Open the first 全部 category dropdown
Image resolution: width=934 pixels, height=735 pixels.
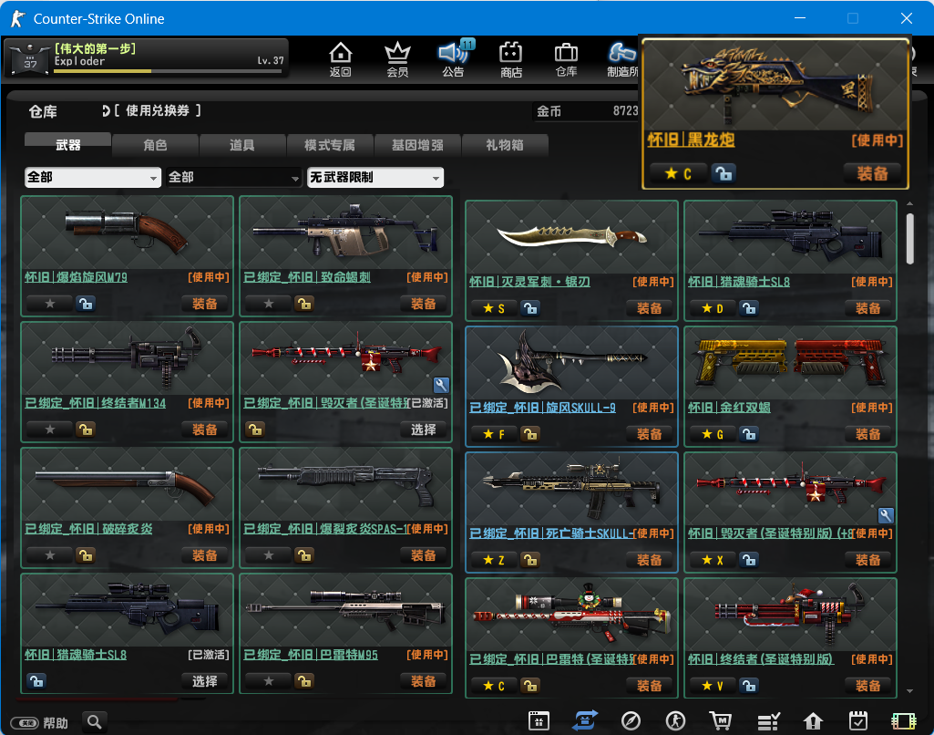coord(93,177)
